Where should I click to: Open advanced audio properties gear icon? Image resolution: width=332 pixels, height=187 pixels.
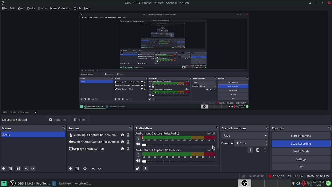[138, 169]
